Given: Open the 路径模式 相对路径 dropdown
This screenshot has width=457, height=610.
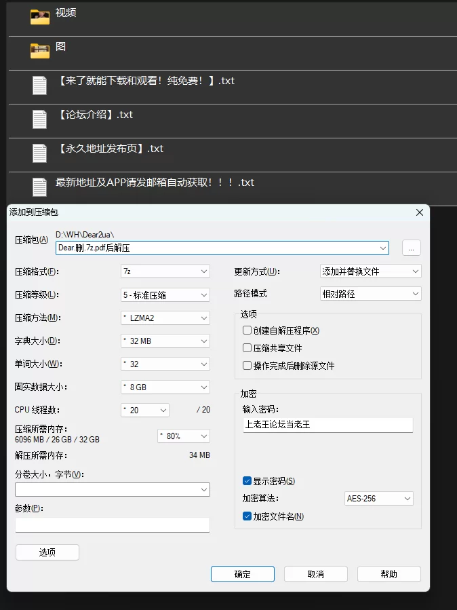Looking at the screenshot, I should [x=371, y=294].
